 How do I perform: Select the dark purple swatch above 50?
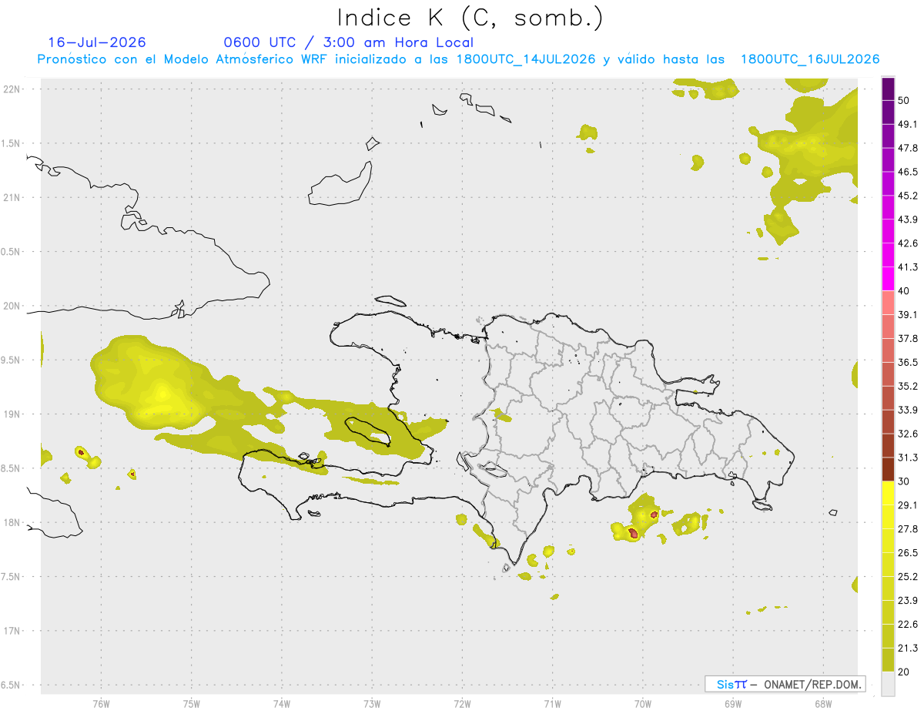[888, 89]
